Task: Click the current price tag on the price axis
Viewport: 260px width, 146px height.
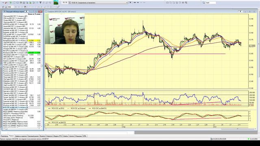Action: point(252,46)
